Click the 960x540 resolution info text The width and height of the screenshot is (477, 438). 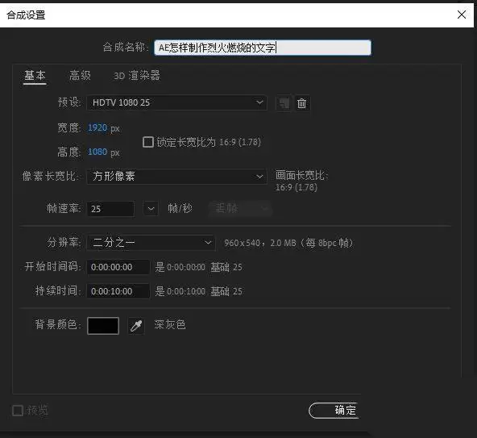(288, 243)
